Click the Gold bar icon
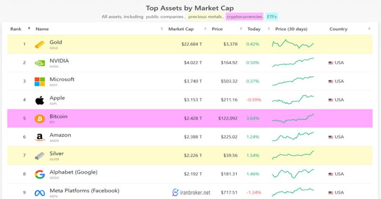This screenshot has height=199, width=381. [40, 44]
